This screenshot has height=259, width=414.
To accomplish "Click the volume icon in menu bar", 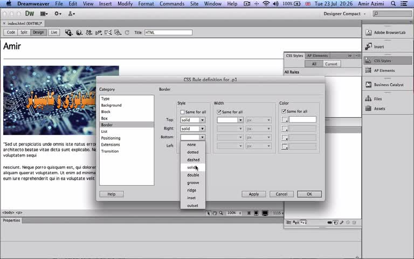I will [275, 4].
